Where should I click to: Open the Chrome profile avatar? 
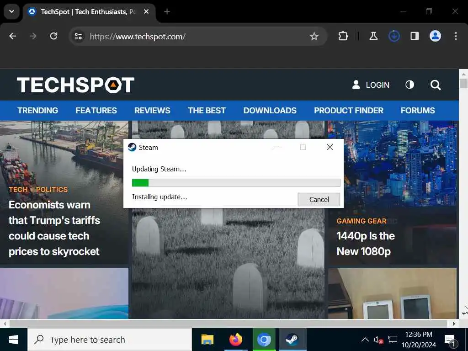point(435,36)
